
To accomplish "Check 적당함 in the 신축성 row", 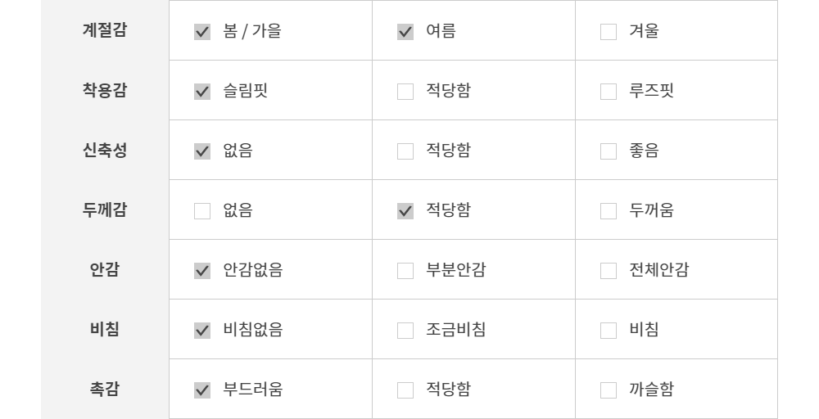I will [x=405, y=151].
